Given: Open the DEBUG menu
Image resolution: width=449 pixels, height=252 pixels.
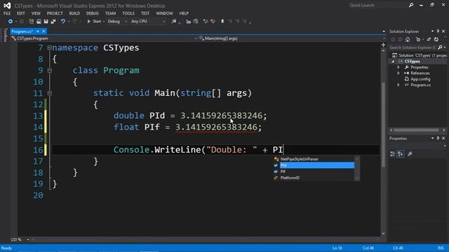Looking at the screenshot, I should click(92, 13).
